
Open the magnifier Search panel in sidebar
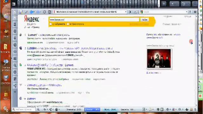click(x=15, y=66)
